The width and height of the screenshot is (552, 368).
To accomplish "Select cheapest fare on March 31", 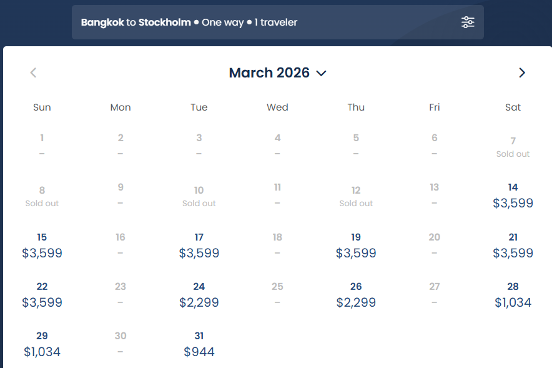I will click(199, 344).
